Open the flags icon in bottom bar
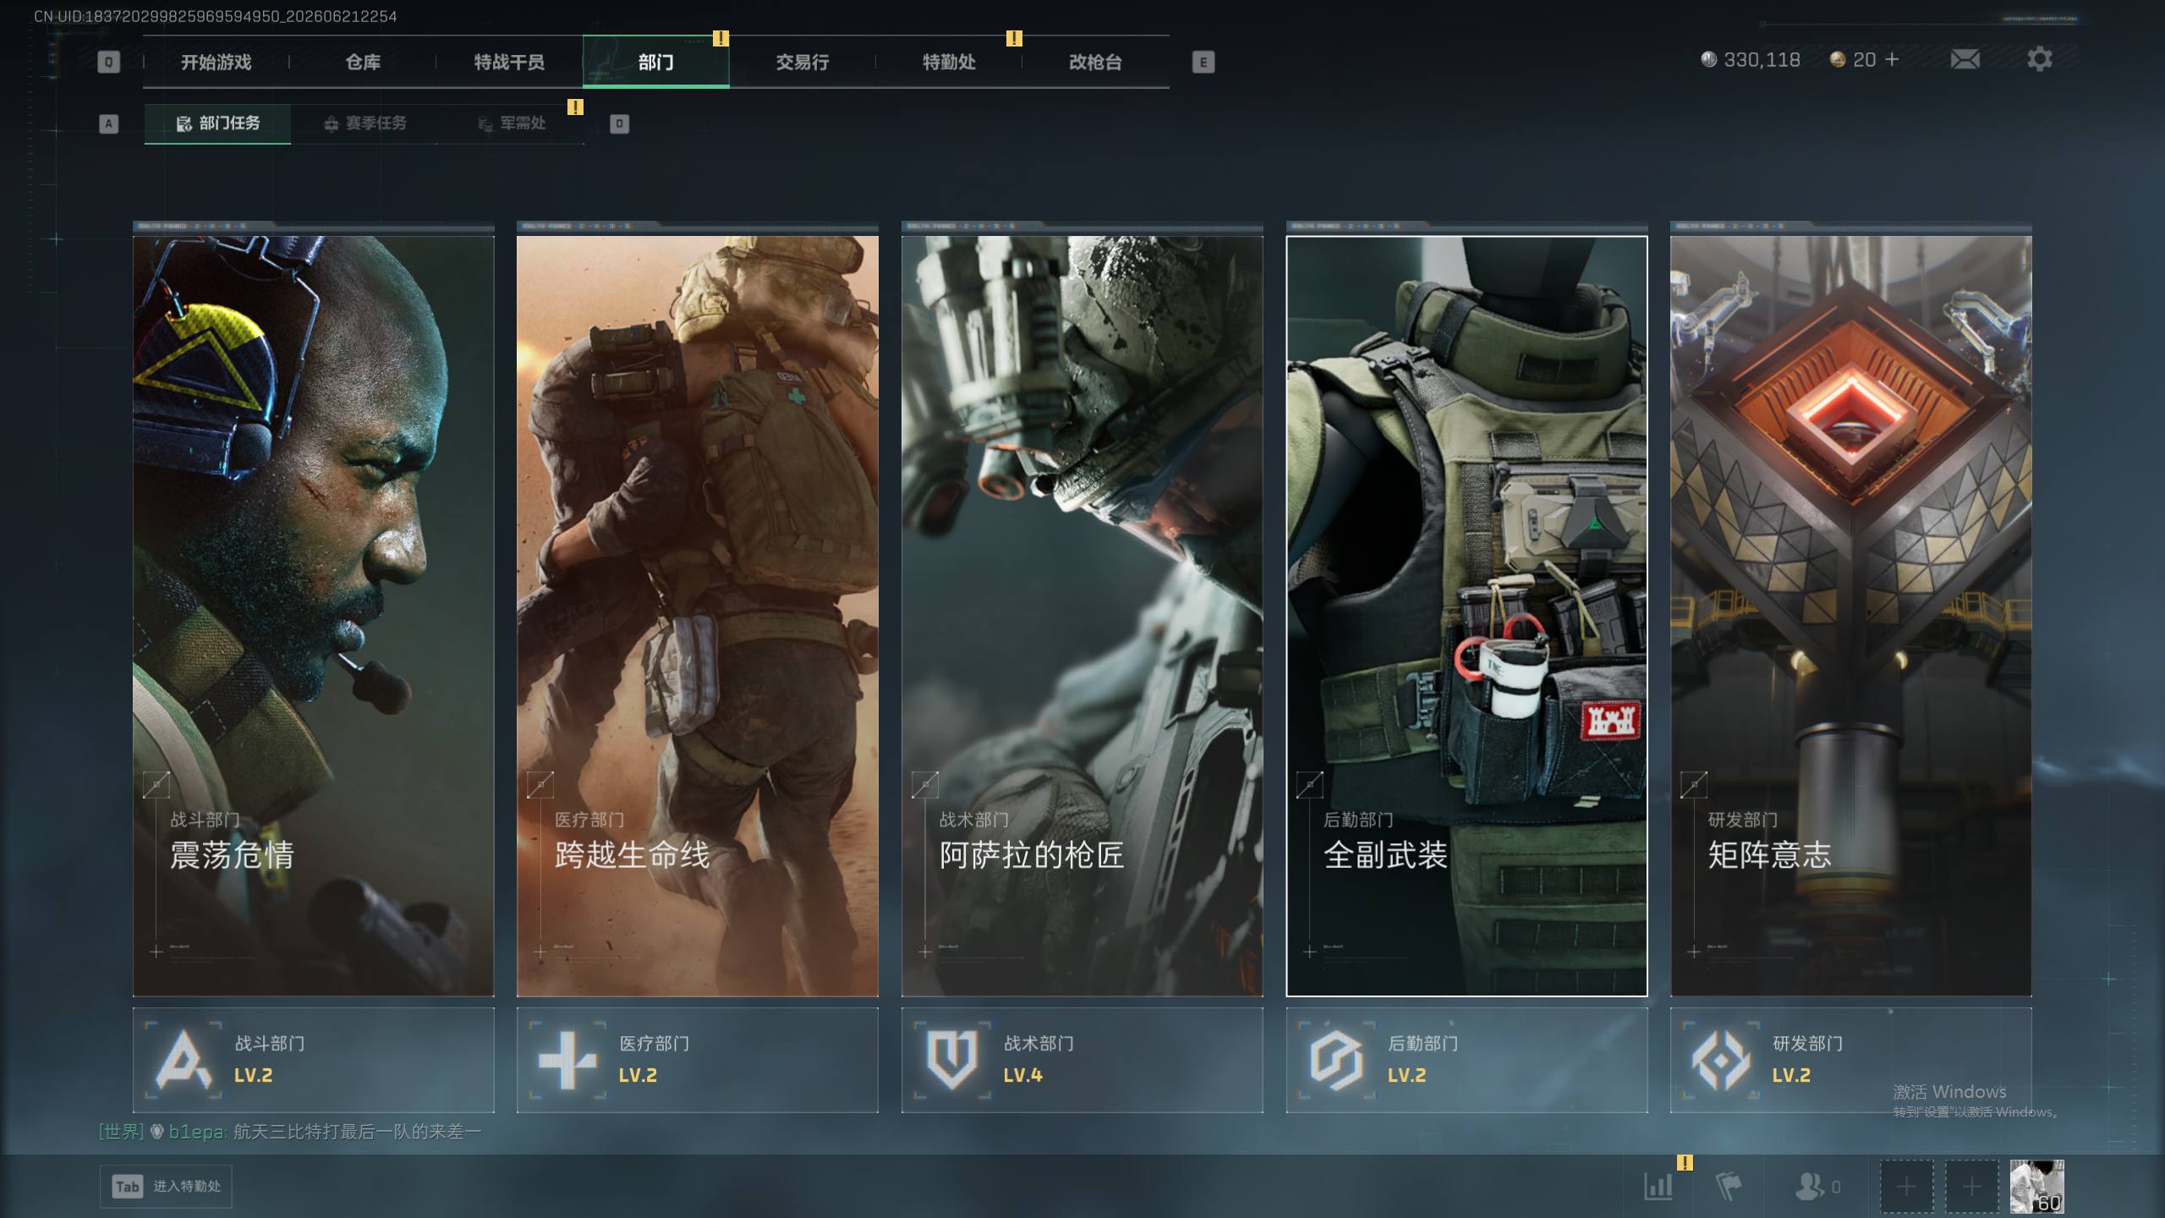2165x1218 pixels. coord(1729,1187)
